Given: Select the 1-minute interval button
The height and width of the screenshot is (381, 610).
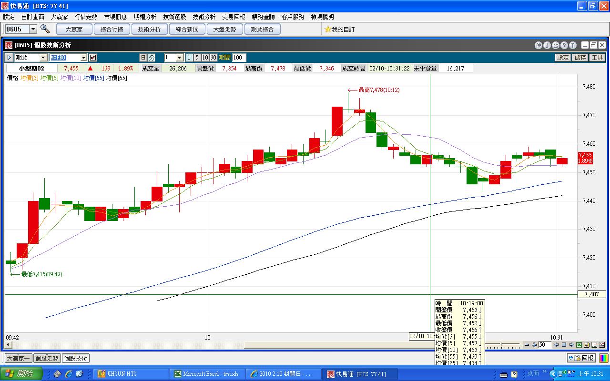Looking at the screenshot, I should [189, 58].
